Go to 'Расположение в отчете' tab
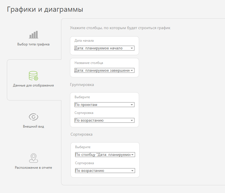Viewport: 225px width, 193px height. [33, 168]
